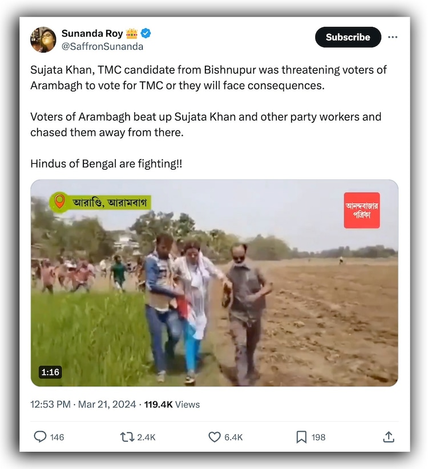Click the reply speech bubble icon
This screenshot has height=469, width=428.
40,437
